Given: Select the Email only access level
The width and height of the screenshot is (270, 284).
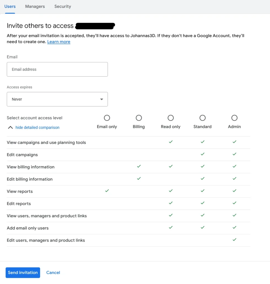Looking at the screenshot, I should tap(107, 118).
